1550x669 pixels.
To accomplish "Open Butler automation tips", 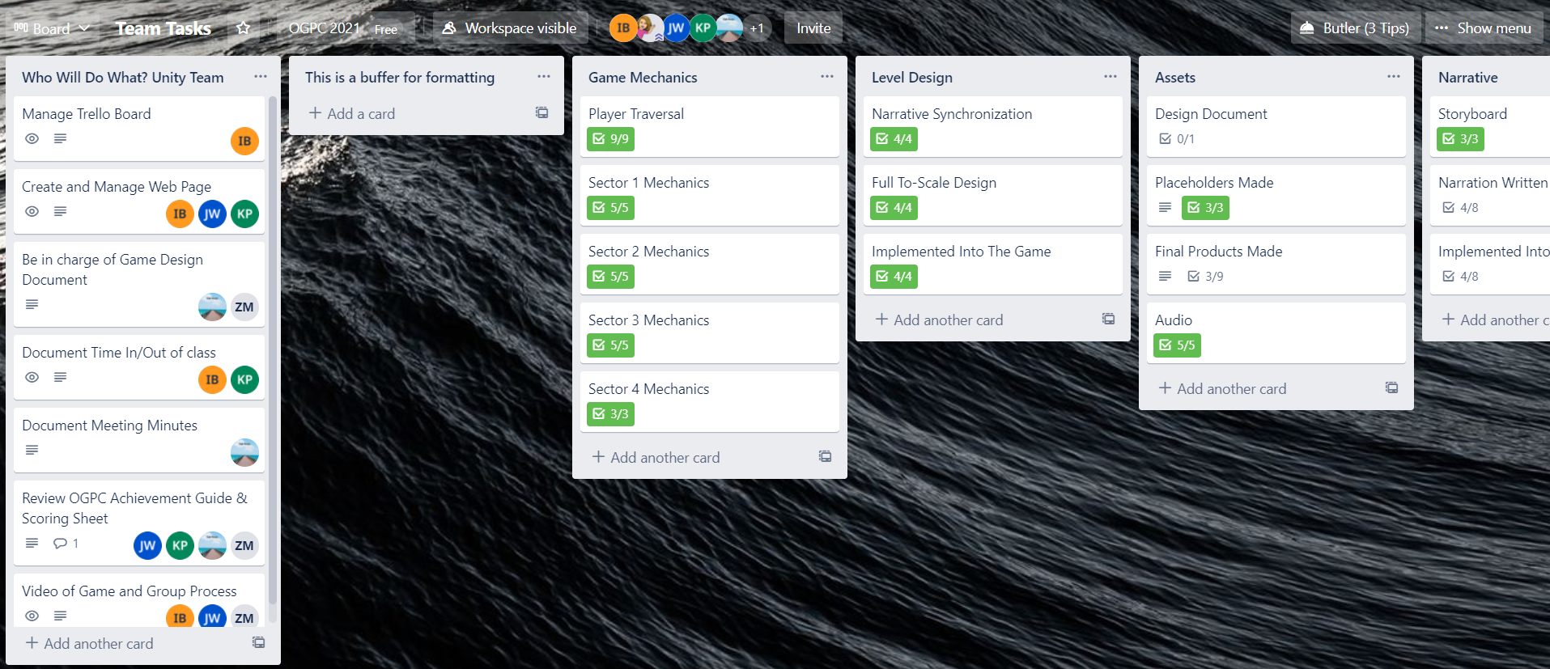I will click(x=1355, y=28).
